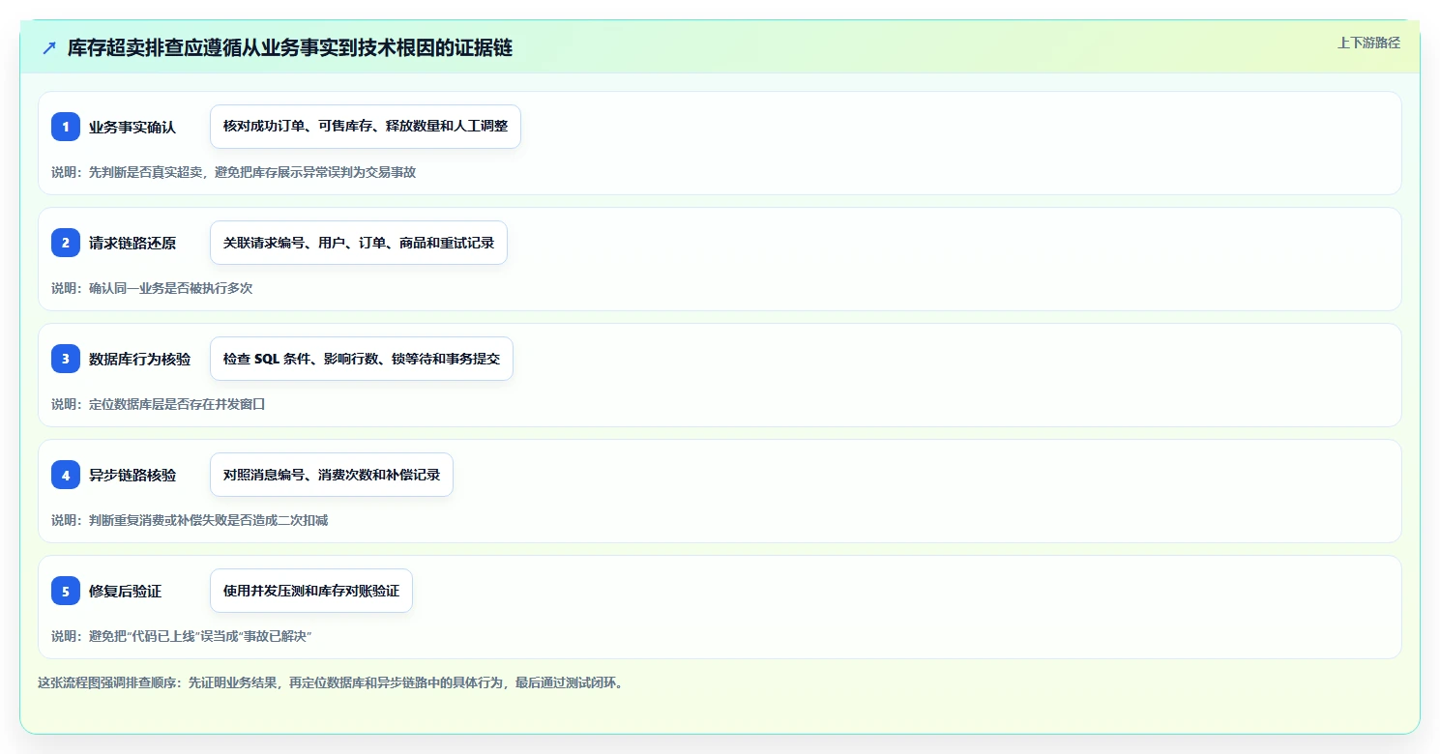Click the 使用并发压测和库存对账验证 box

(x=311, y=591)
